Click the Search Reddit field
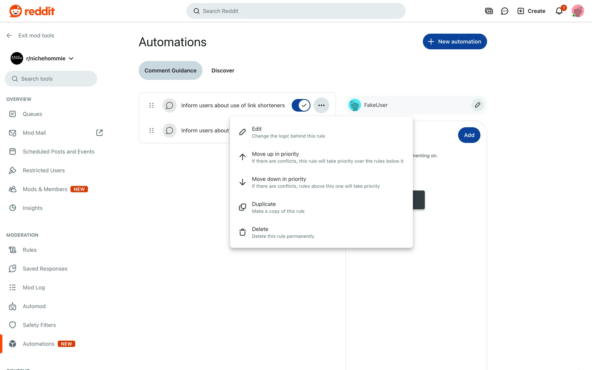The width and height of the screenshot is (592, 370). 295,11
